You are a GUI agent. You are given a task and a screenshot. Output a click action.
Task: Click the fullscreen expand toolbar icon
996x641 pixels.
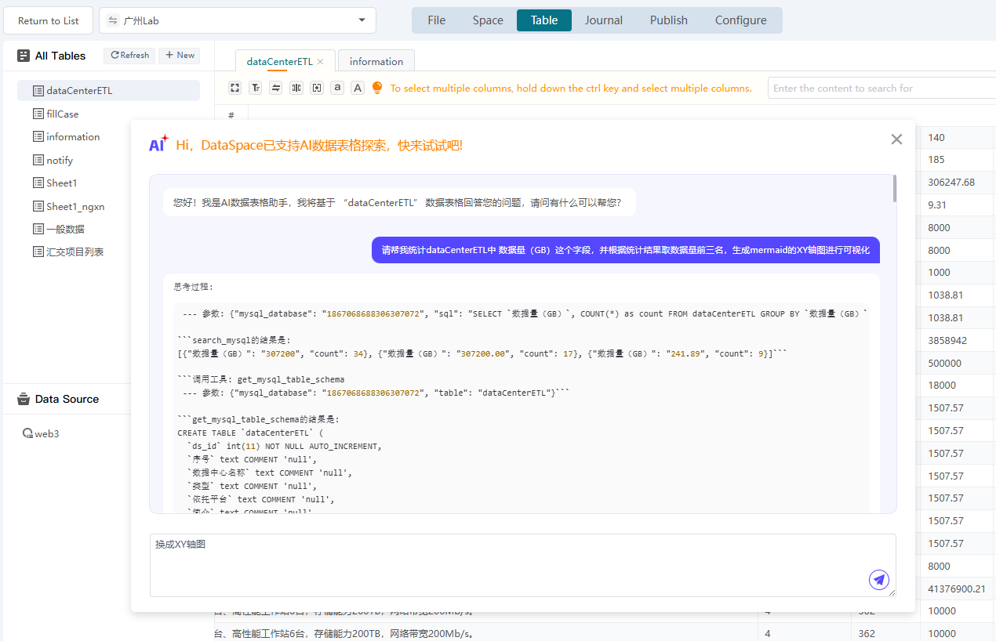pos(234,88)
